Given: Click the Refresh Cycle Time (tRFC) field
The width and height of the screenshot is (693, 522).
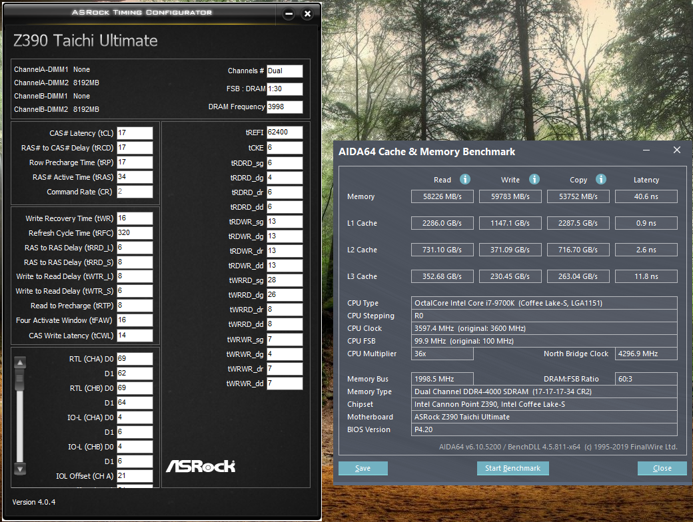Looking at the screenshot, I should coord(135,233).
